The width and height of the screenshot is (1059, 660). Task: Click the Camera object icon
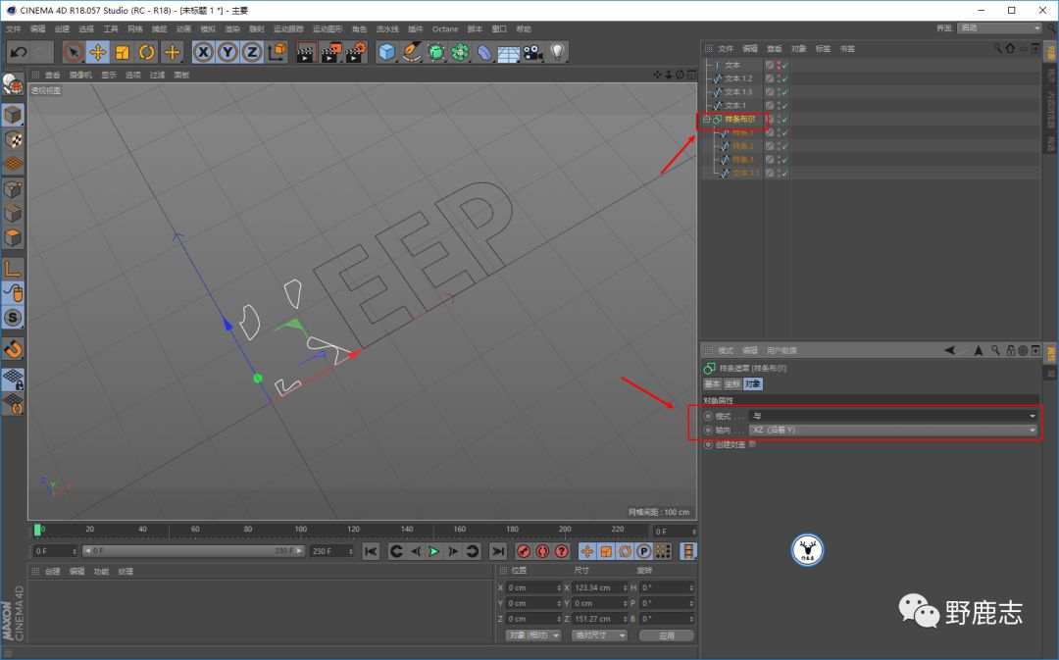tap(533, 52)
